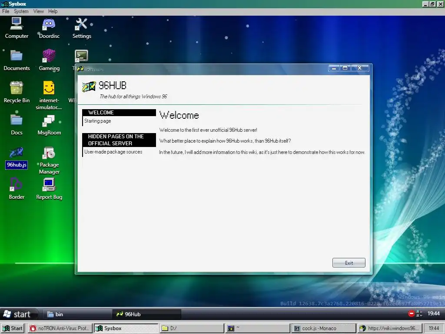Viewport: 445px width, 334px height.
Task: Switch to the 96Hub taskbar item
Action: coord(147,314)
